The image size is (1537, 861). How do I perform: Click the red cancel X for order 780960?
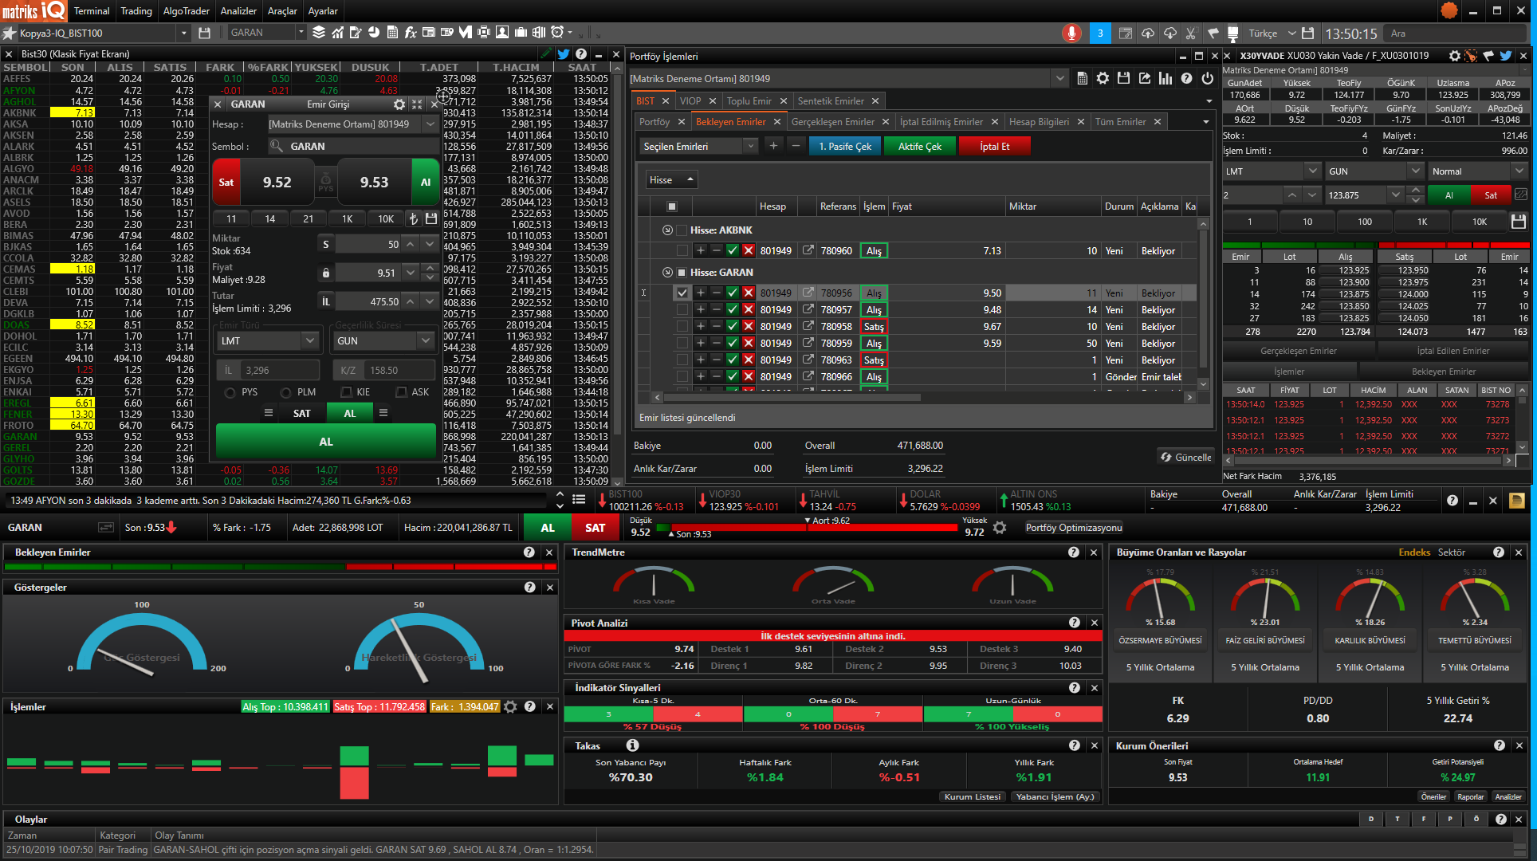[748, 250]
